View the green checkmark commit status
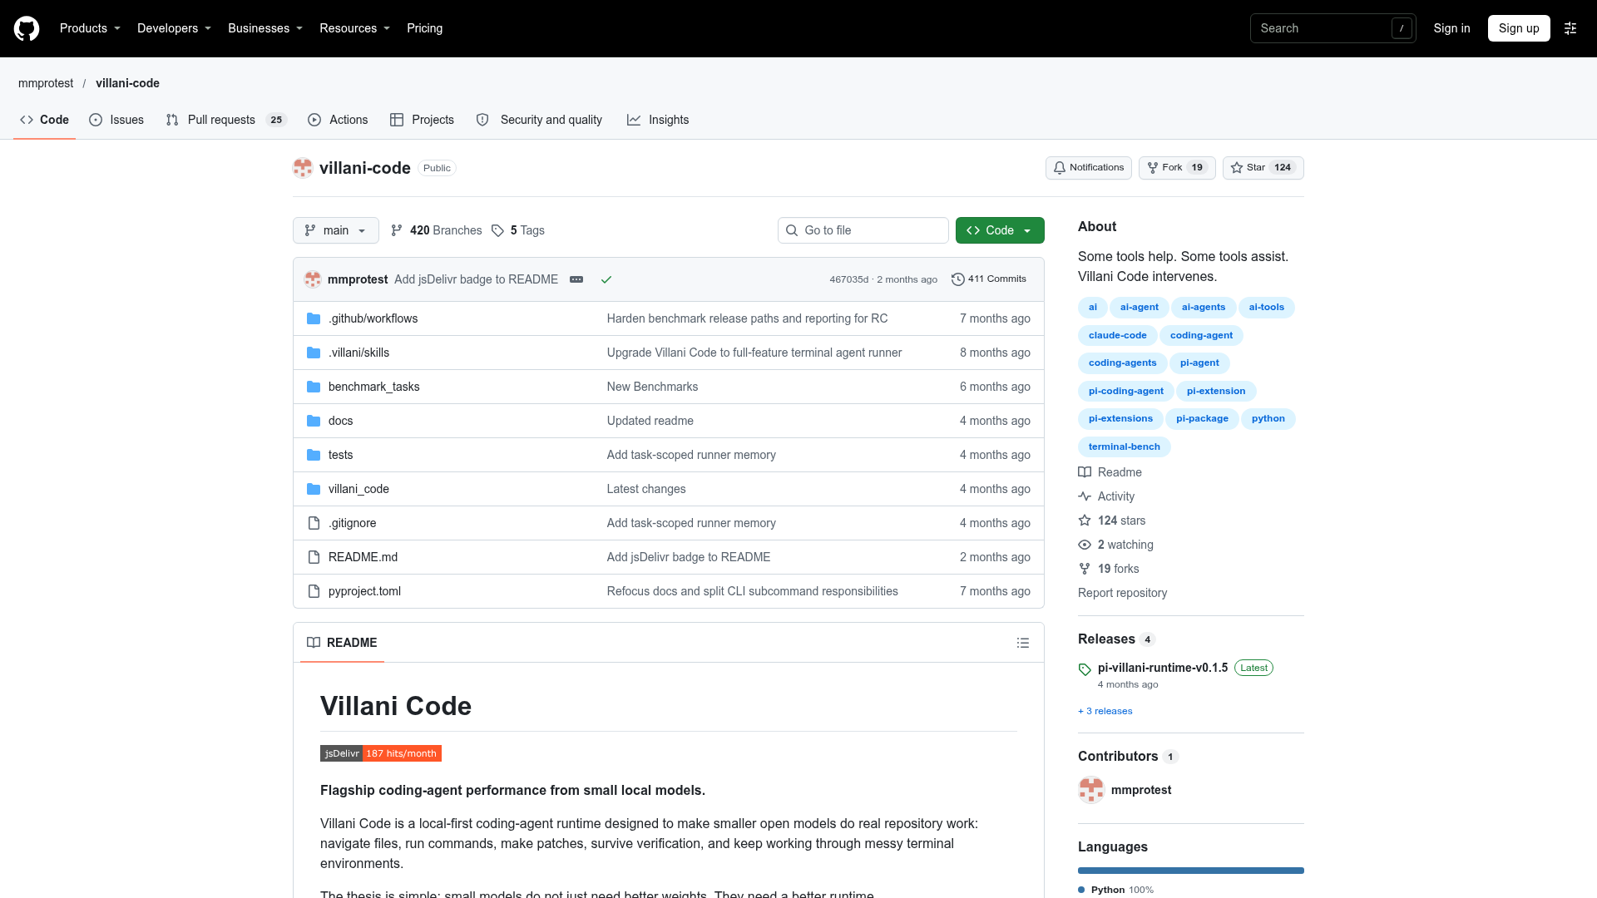The height and width of the screenshot is (898, 1597). pyautogui.click(x=606, y=279)
